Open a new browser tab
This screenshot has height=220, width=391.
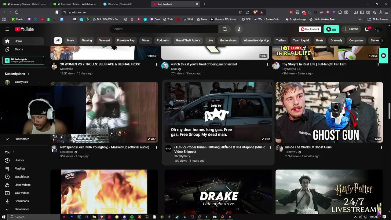point(204,4)
